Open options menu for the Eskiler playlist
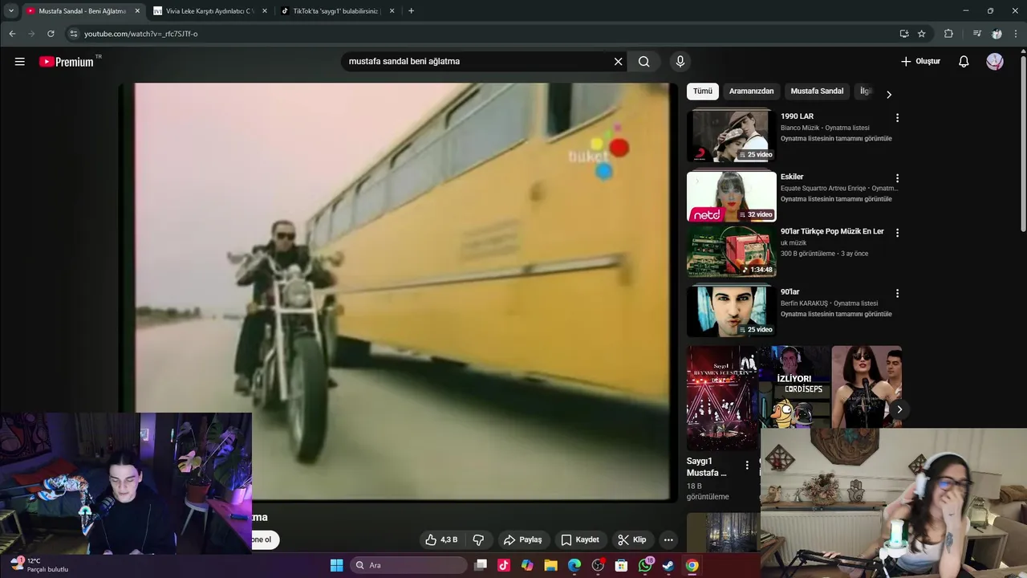The height and width of the screenshot is (578, 1027). point(897,178)
